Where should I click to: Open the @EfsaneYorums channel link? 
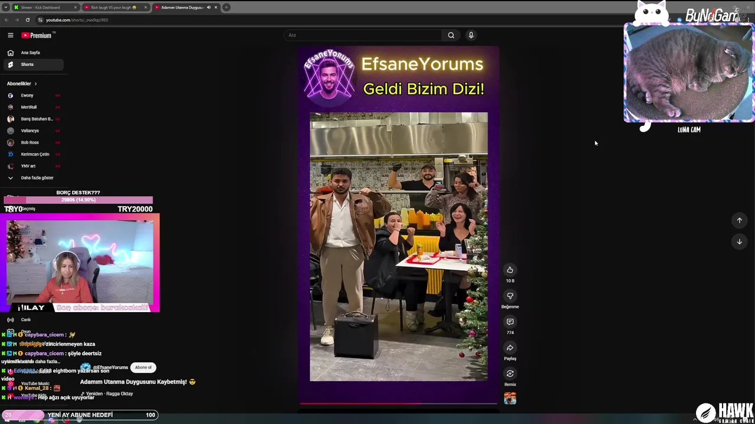click(110, 367)
